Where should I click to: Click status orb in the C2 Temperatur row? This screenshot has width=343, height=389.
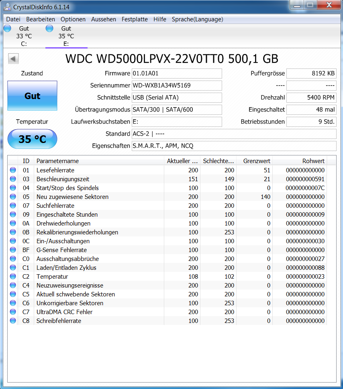pyautogui.click(x=13, y=276)
